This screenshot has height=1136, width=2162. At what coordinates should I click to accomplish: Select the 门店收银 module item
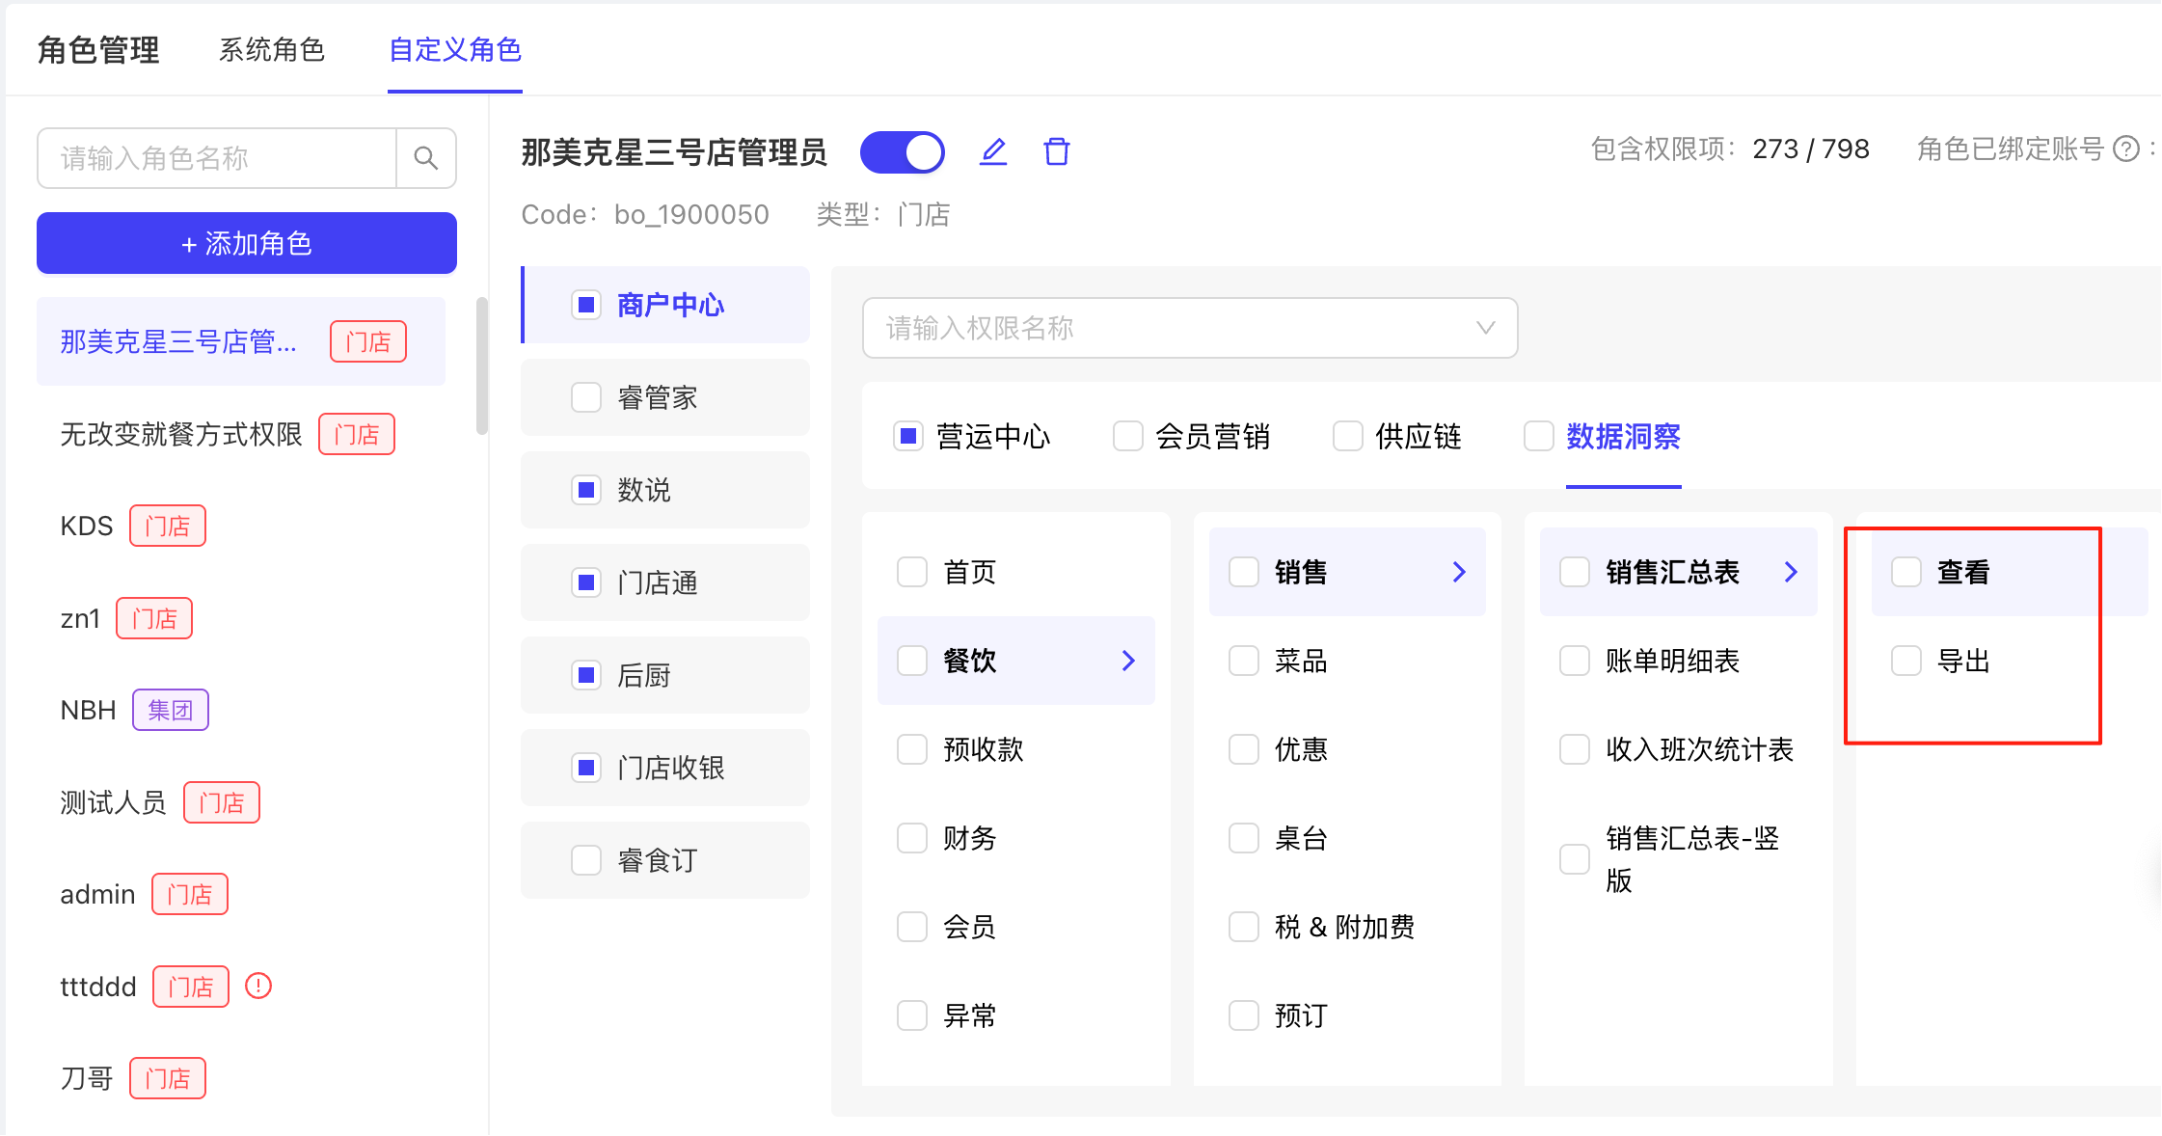pyautogui.click(x=669, y=768)
